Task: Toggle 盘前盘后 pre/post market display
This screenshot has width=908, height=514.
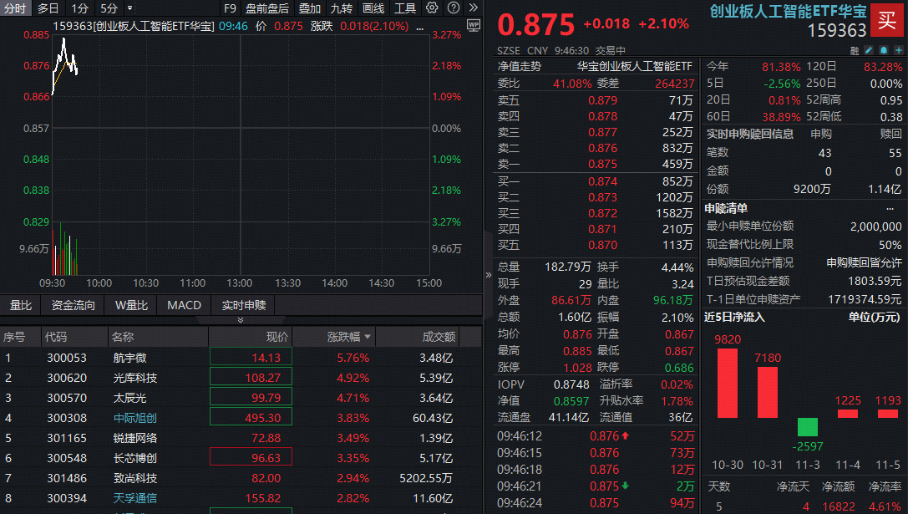Action: point(268,8)
